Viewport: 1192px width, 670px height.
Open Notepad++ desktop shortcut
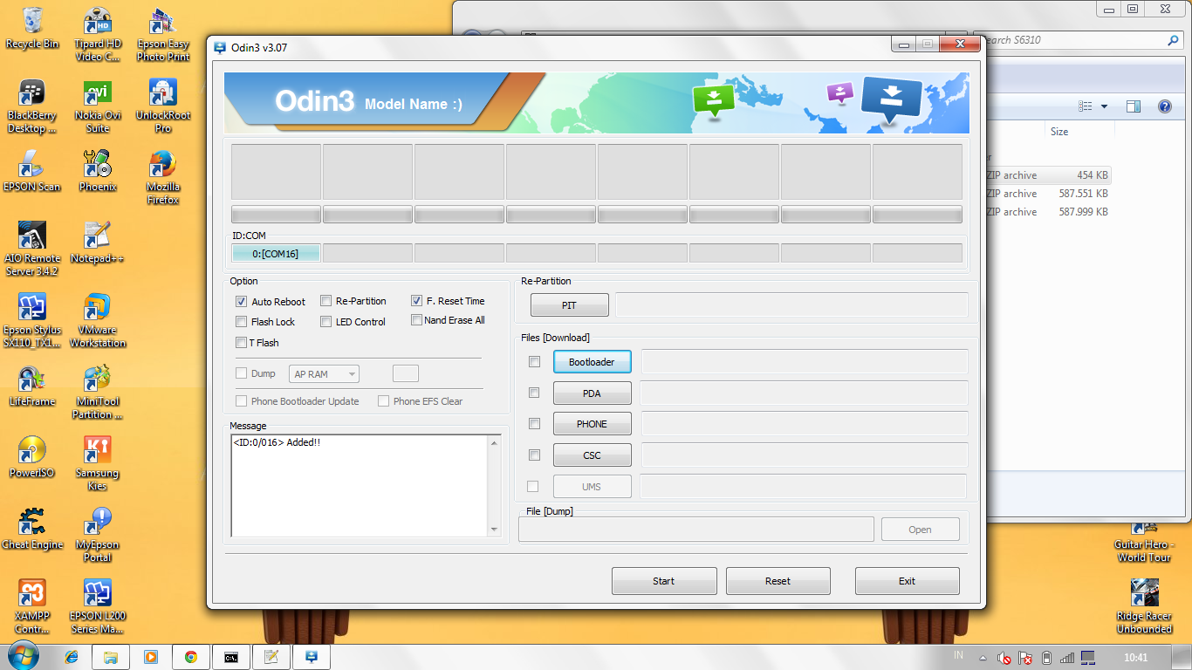click(97, 243)
